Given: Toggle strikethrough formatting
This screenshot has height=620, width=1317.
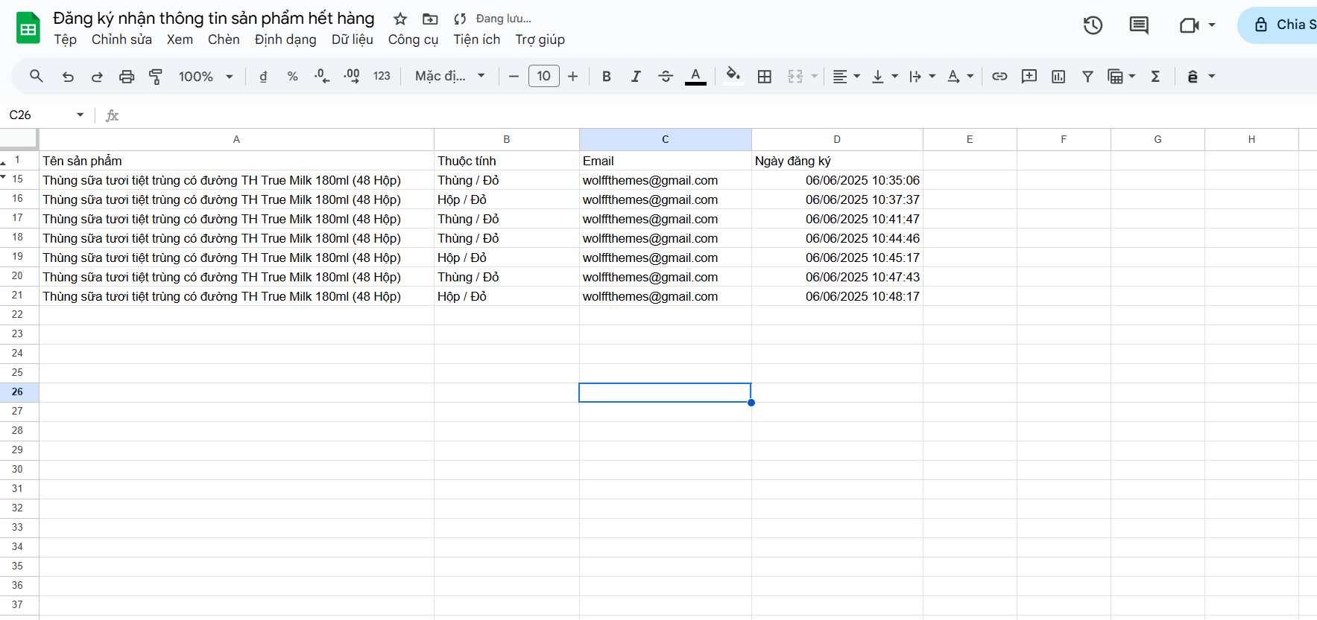Looking at the screenshot, I should tap(666, 76).
